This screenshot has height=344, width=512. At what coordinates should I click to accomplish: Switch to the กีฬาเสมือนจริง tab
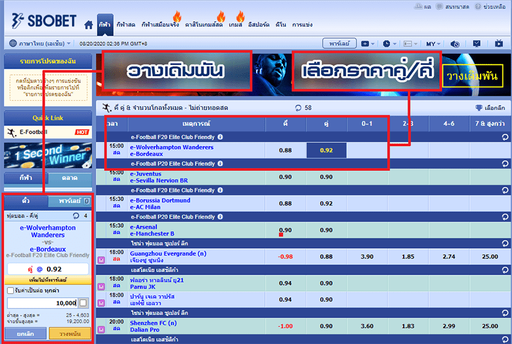coord(160,25)
